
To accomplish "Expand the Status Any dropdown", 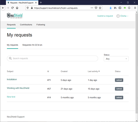I will coord(116,59).
